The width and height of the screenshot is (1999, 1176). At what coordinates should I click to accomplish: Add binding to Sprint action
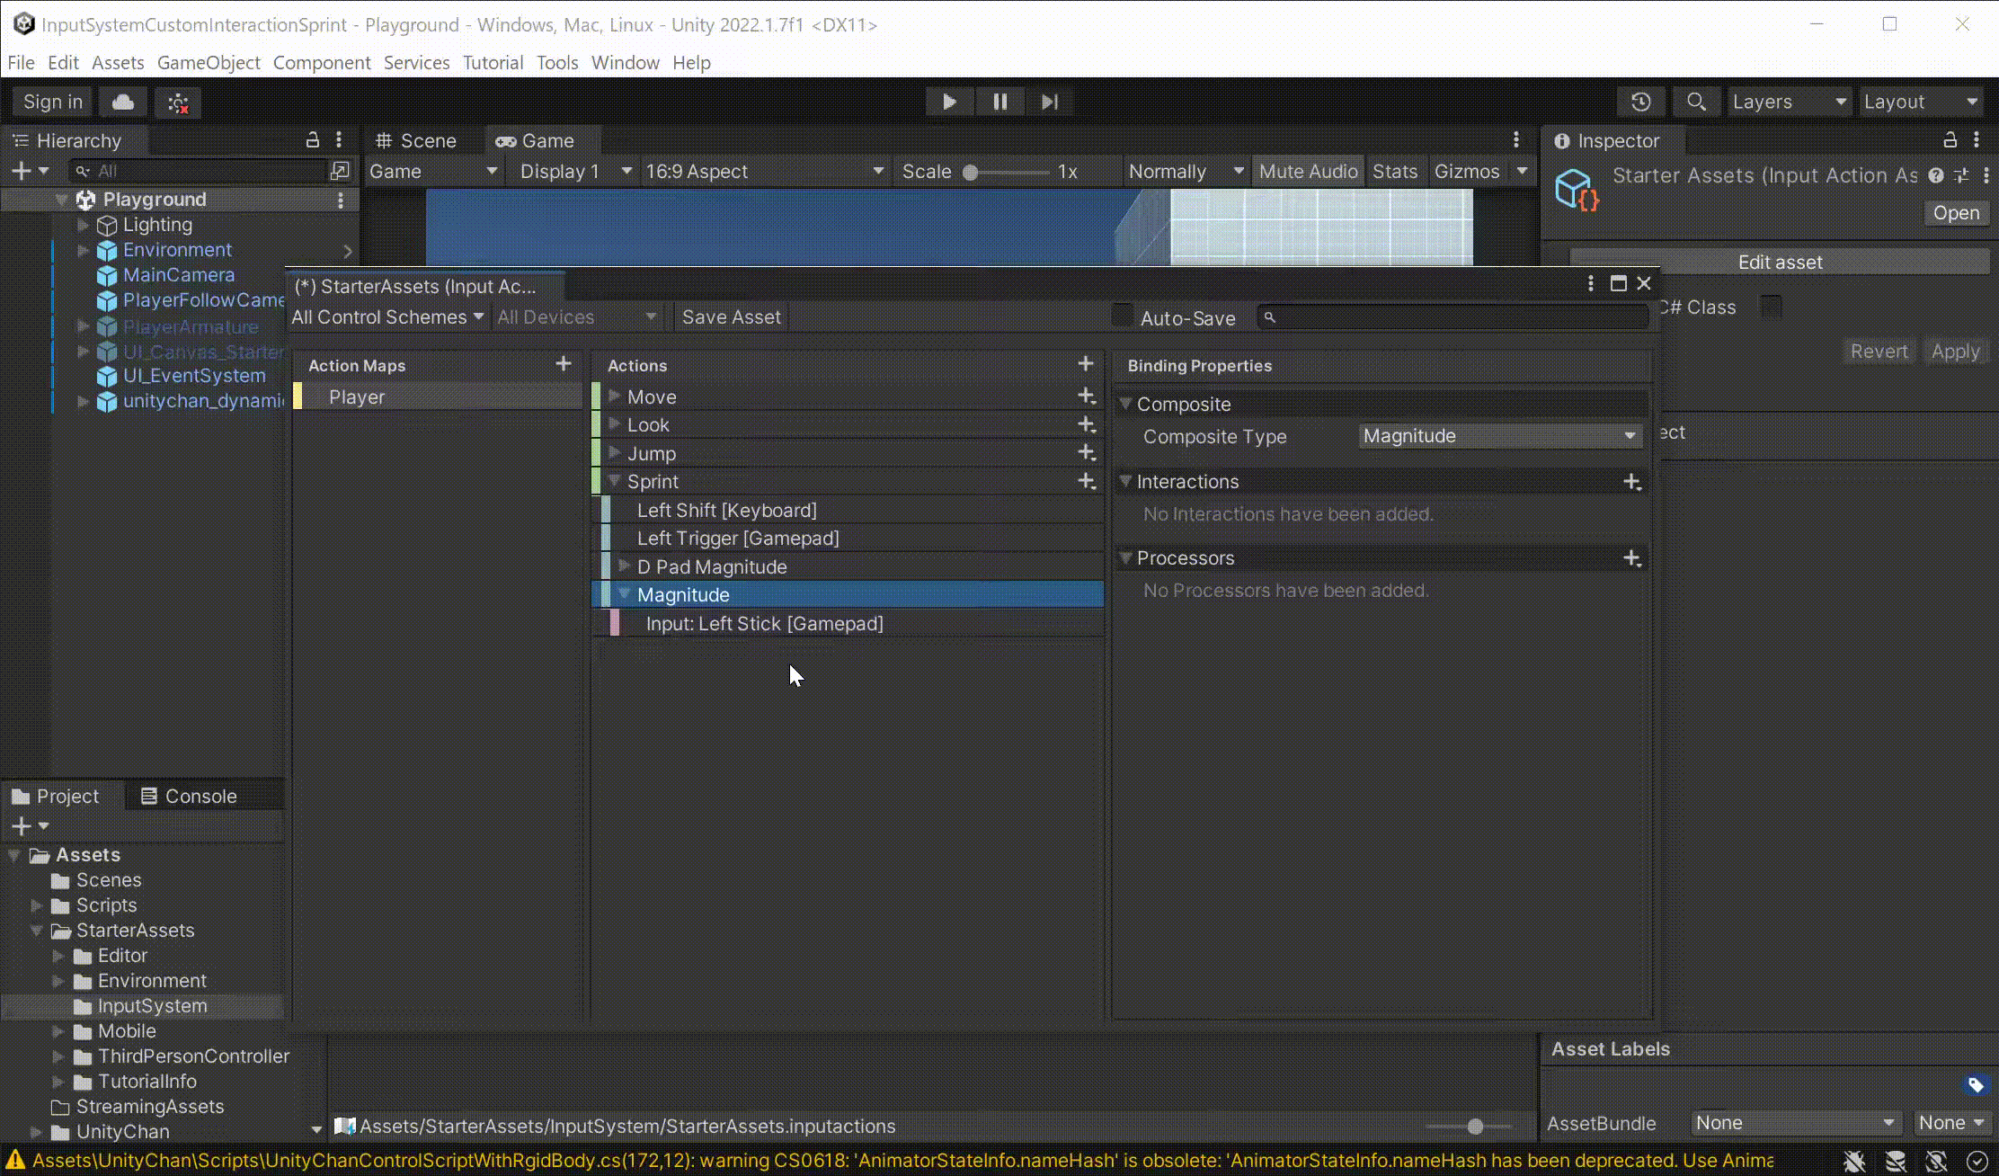(1087, 481)
